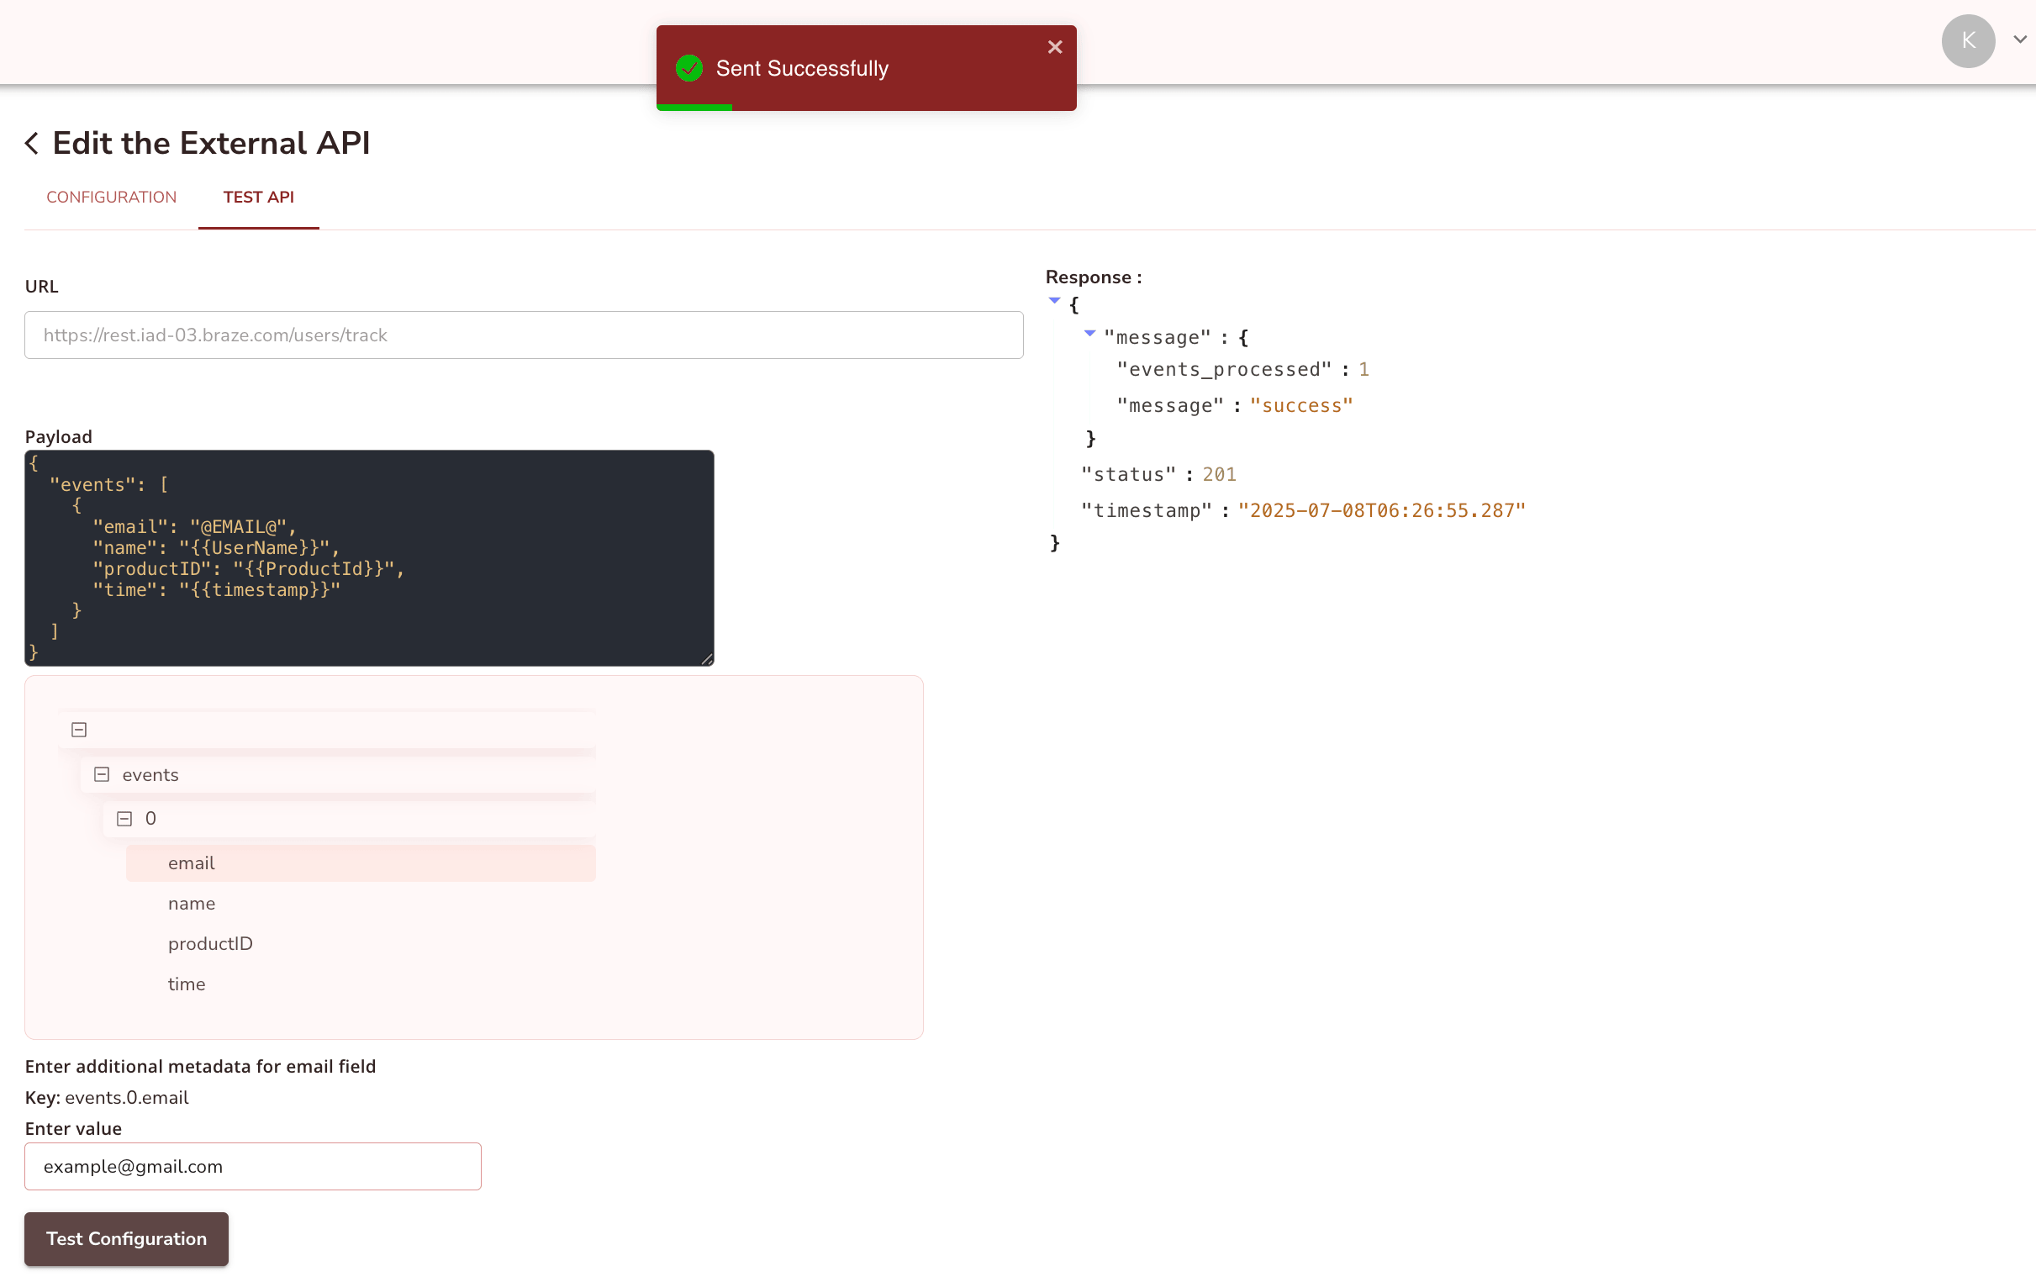Collapse the message object in the Response panel
This screenshot has width=2036, height=1282.
tap(1089, 333)
